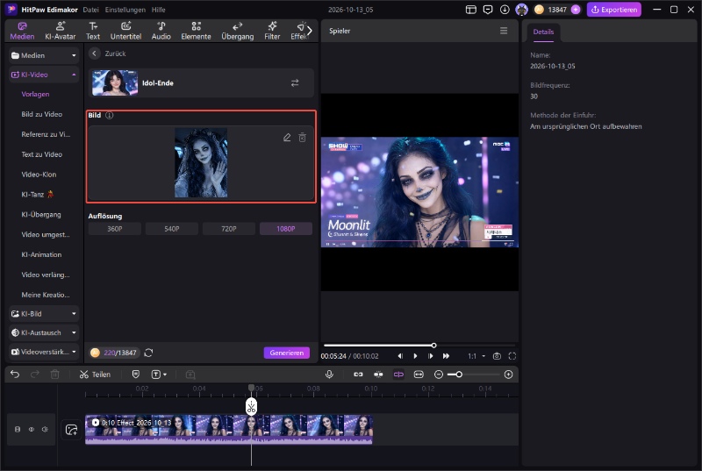Open the Audio tab
This screenshot has width=702, height=471.
(x=161, y=31)
